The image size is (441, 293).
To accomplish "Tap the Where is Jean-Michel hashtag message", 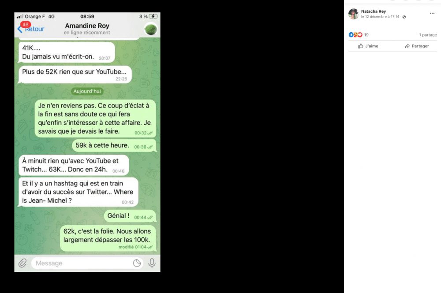I will [78, 192].
